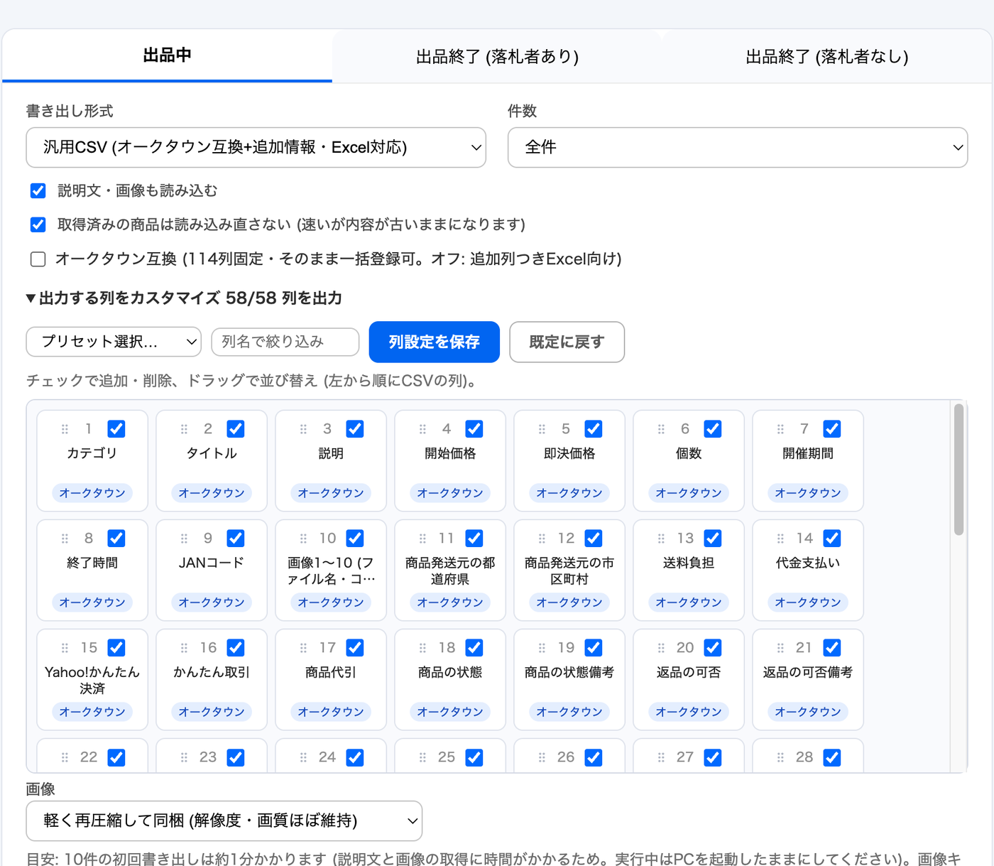Viewport: 994px width, 866px height.
Task: Click オークタウン tag on 返品の可否備考 card
Action: click(x=808, y=712)
